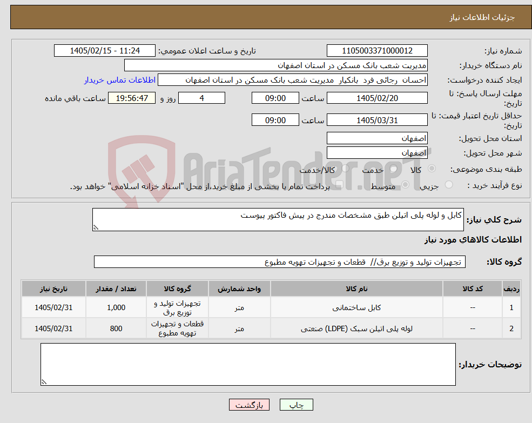The image size is (532, 423).
Task: Click the چاپ print button
Action: coord(296,405)
